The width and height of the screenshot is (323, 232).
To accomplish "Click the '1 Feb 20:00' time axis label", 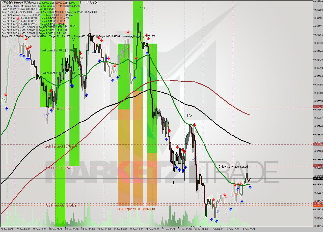I will coord(249,229).
